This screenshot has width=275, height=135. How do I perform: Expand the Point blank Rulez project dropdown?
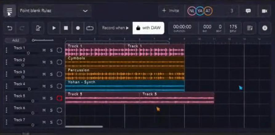[85, 11]
